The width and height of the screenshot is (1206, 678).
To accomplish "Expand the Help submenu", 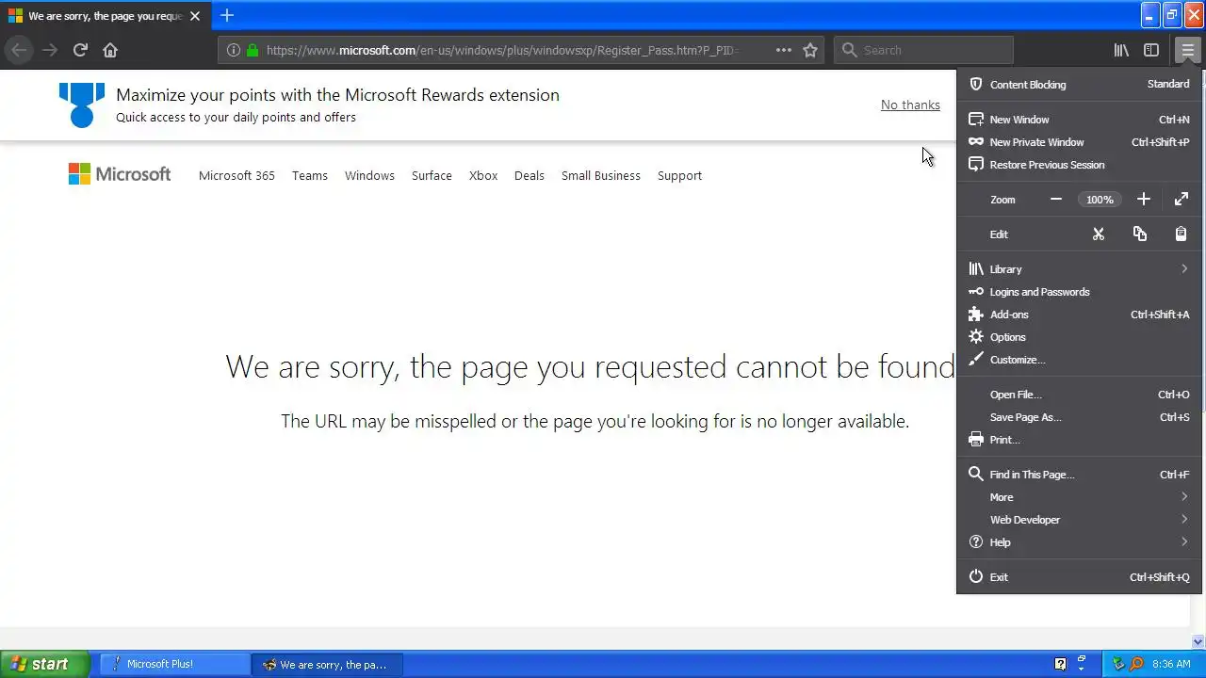I will [1079, 542].
